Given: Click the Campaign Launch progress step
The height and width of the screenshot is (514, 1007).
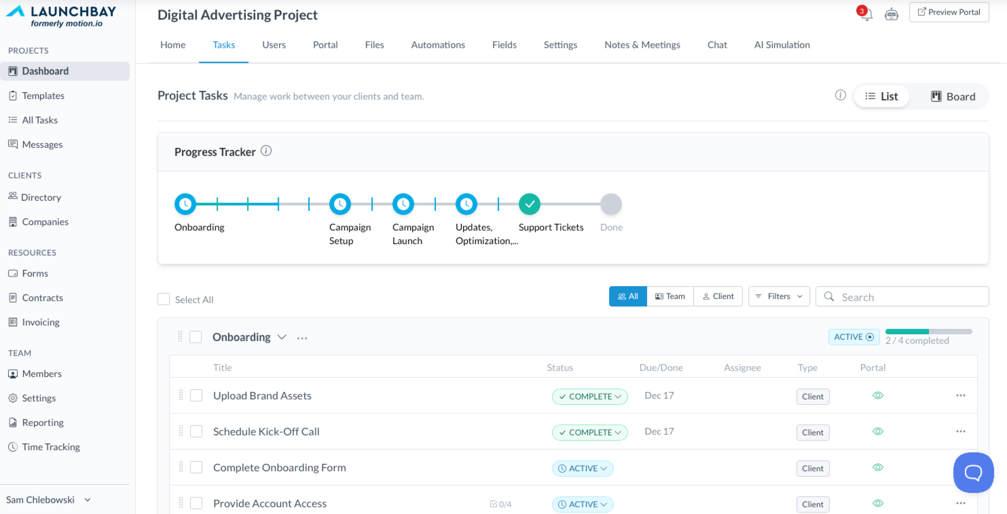Looking at the screenshot, I should (x=403, y=204).
